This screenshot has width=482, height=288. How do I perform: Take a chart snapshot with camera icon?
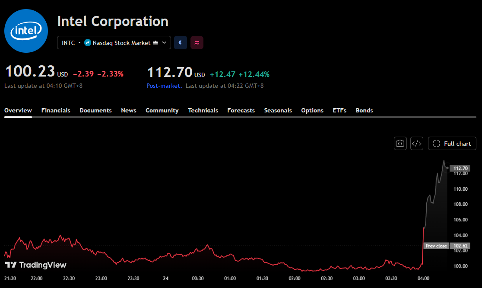coord(400,144)
